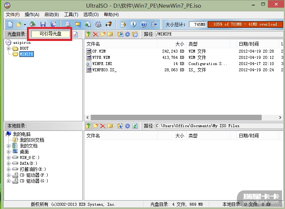Click the 105% of 703MB overload bar
The width and height of the screenshot is (285, 209).
pos(245,24)
